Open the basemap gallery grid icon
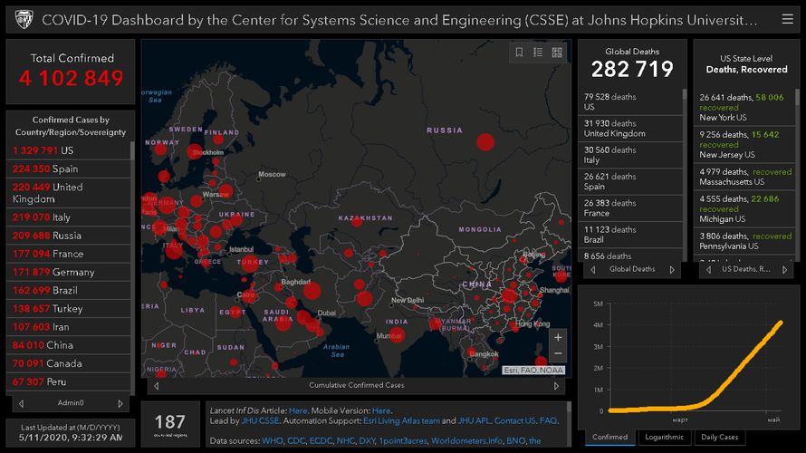806x453 pixels. [557, 53]
